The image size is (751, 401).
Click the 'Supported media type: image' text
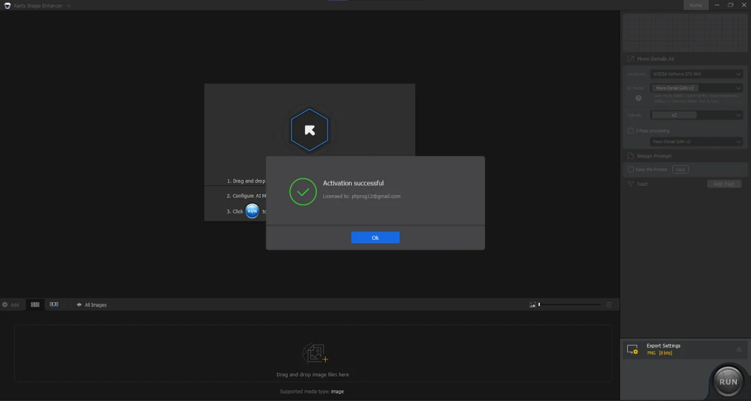312,392
